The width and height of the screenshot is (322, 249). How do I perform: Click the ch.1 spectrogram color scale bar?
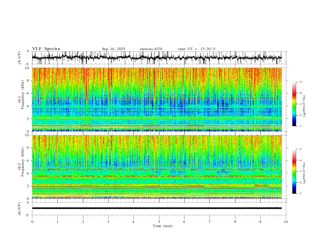click(294, 104)
